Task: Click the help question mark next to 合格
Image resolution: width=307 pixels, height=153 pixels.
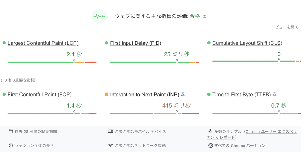Action: [x=204, y=17]
